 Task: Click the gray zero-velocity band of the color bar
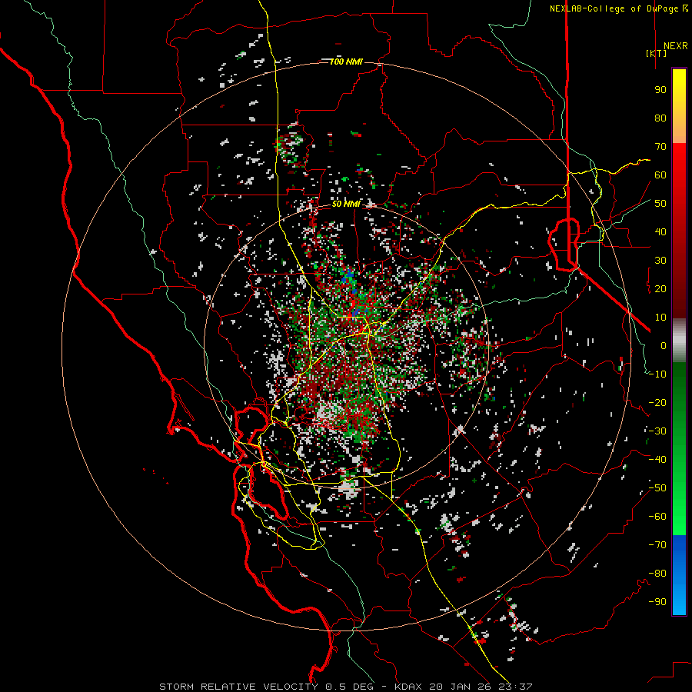pos(679,340)
